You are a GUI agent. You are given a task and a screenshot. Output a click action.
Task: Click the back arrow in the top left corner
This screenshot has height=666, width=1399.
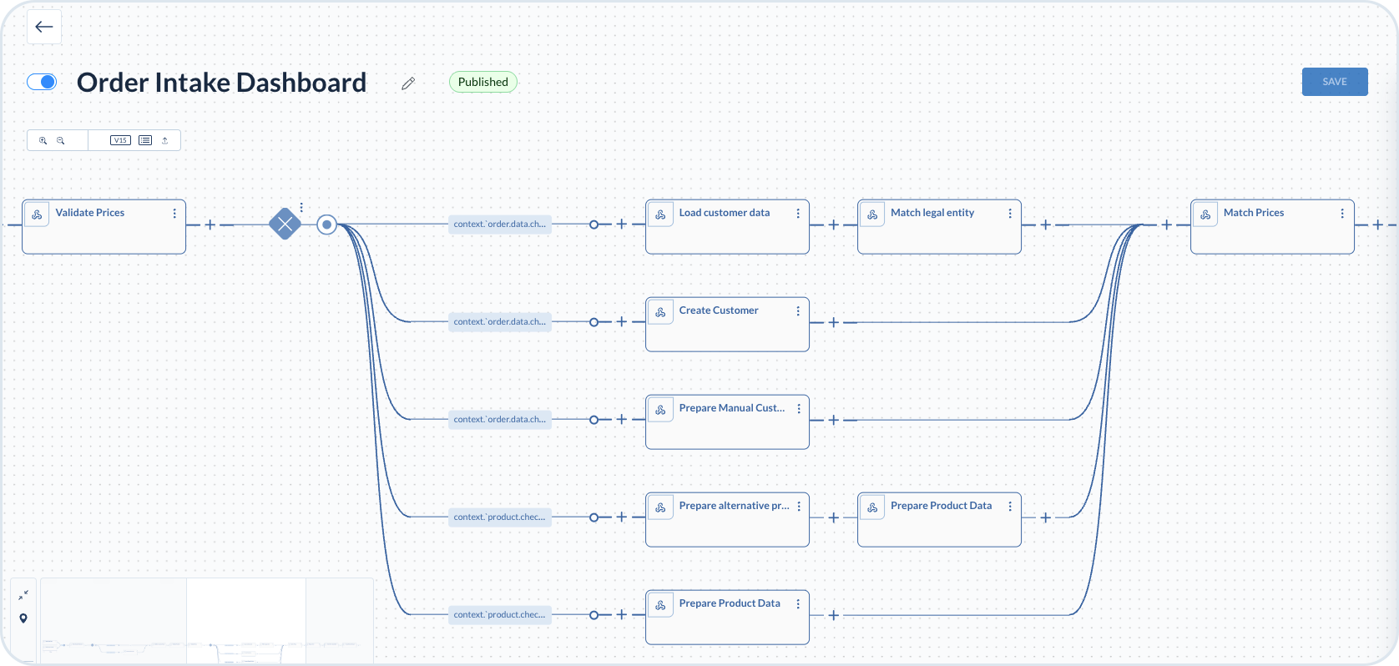click(x=43, y=26)
